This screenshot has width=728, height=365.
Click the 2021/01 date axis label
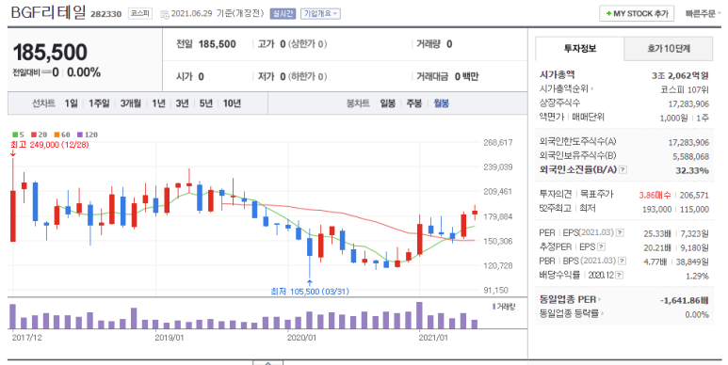[x=433, y=338]
